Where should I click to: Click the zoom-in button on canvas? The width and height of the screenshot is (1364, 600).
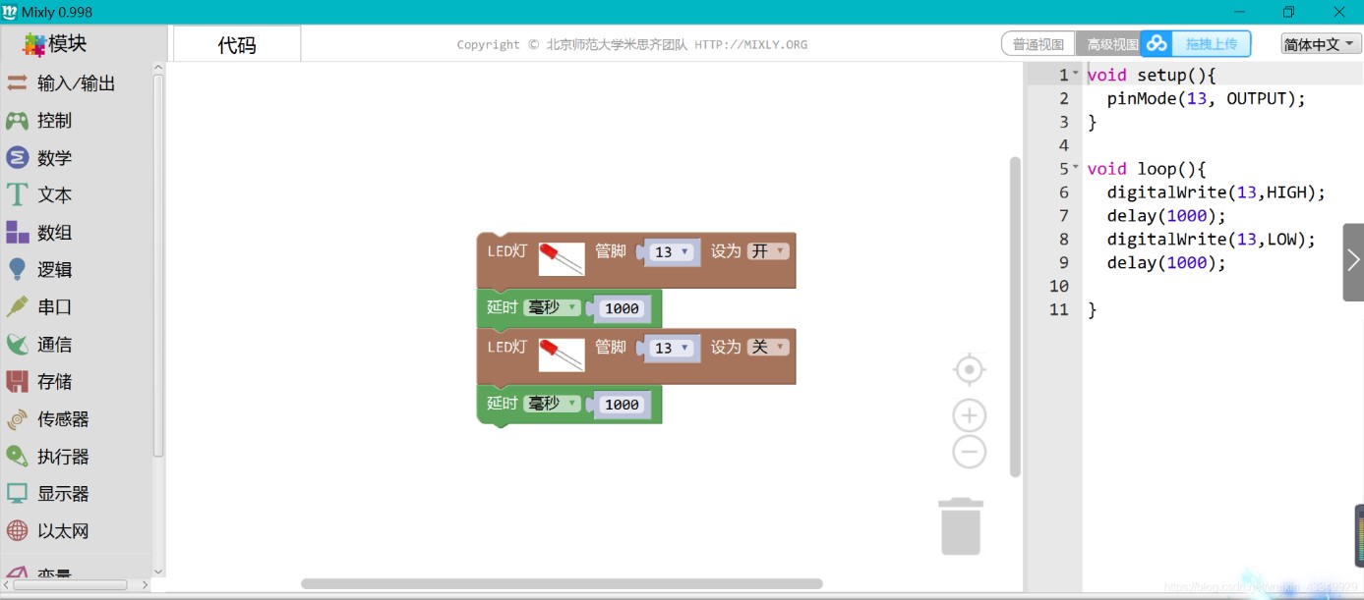[x=969, y=414]
